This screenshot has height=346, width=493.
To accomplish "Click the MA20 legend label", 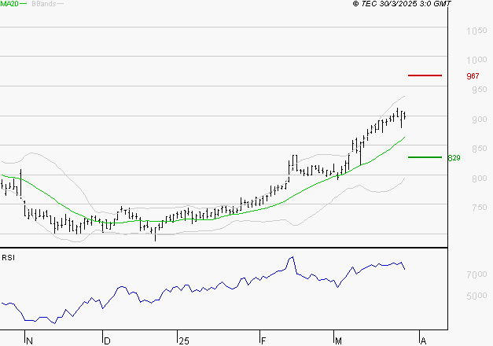I will [9, 4].
